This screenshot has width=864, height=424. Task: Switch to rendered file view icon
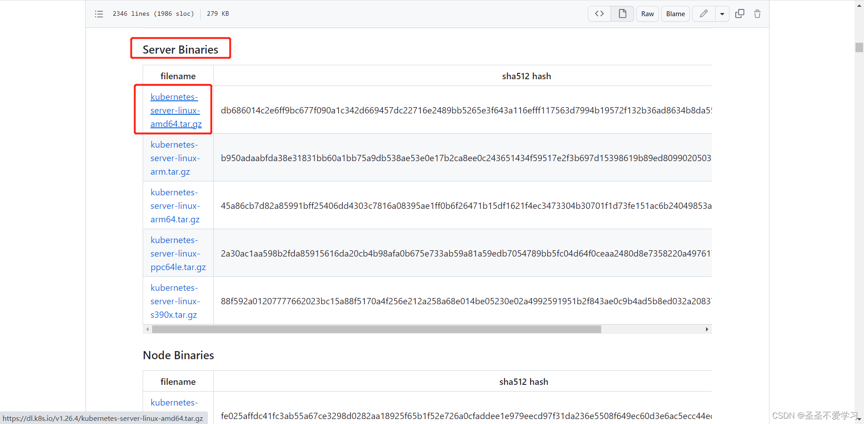pyautogui.click(x=622, y=14)
